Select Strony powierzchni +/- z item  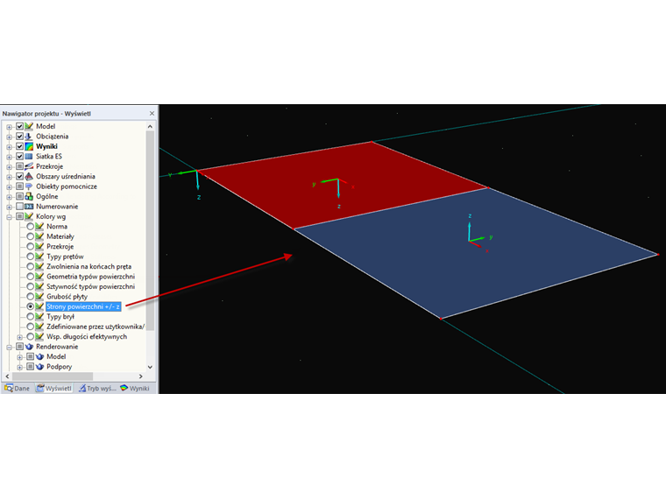[83, 306]
